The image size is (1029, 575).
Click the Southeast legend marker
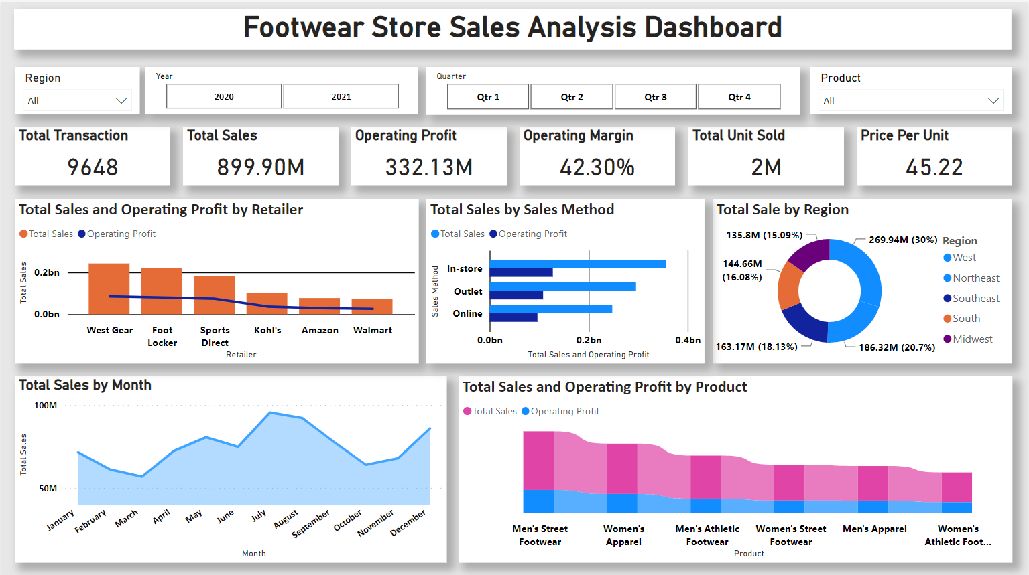tap(947, 299)
